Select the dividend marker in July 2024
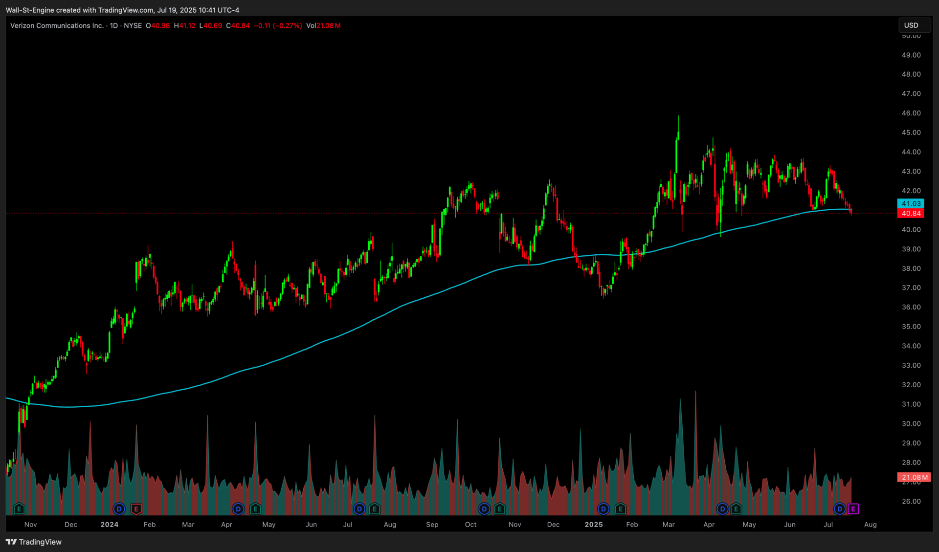The width and height of the screenshot is (939, 552). 359,509
